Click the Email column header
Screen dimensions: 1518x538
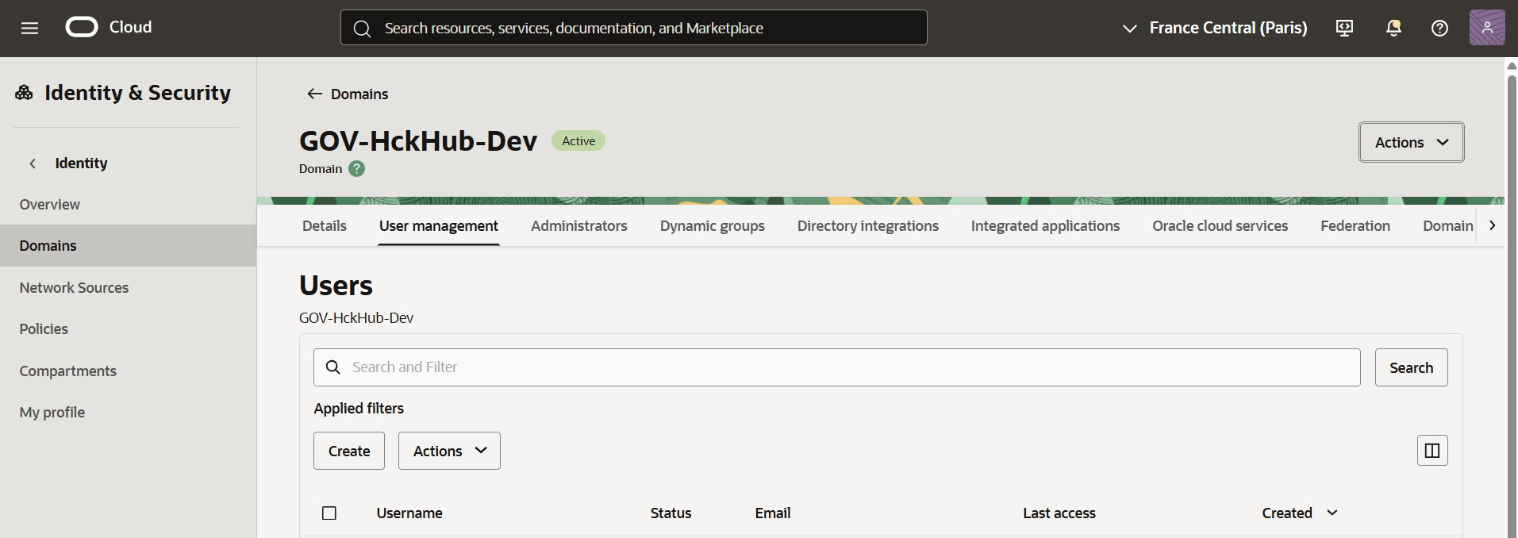[772, 513]
